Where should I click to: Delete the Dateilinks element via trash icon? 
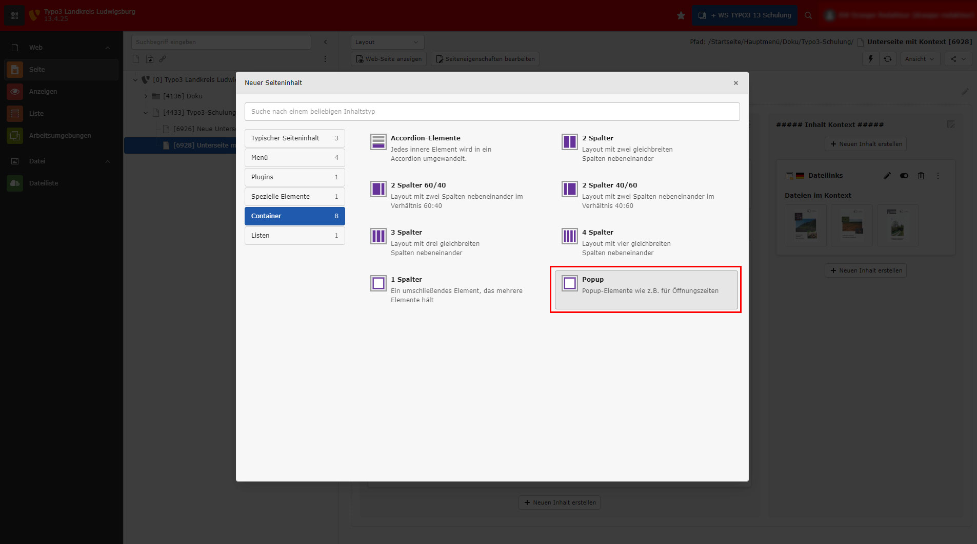[x=921, y=176]
